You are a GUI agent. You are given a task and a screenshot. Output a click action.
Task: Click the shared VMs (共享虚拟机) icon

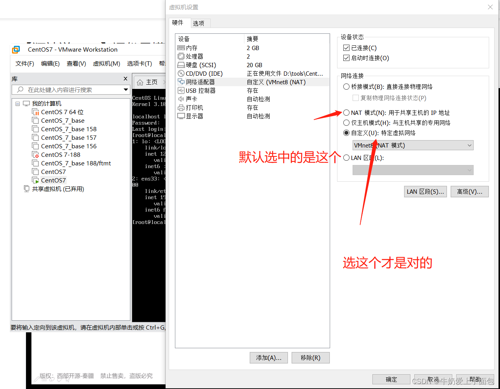tap(26, 189)
